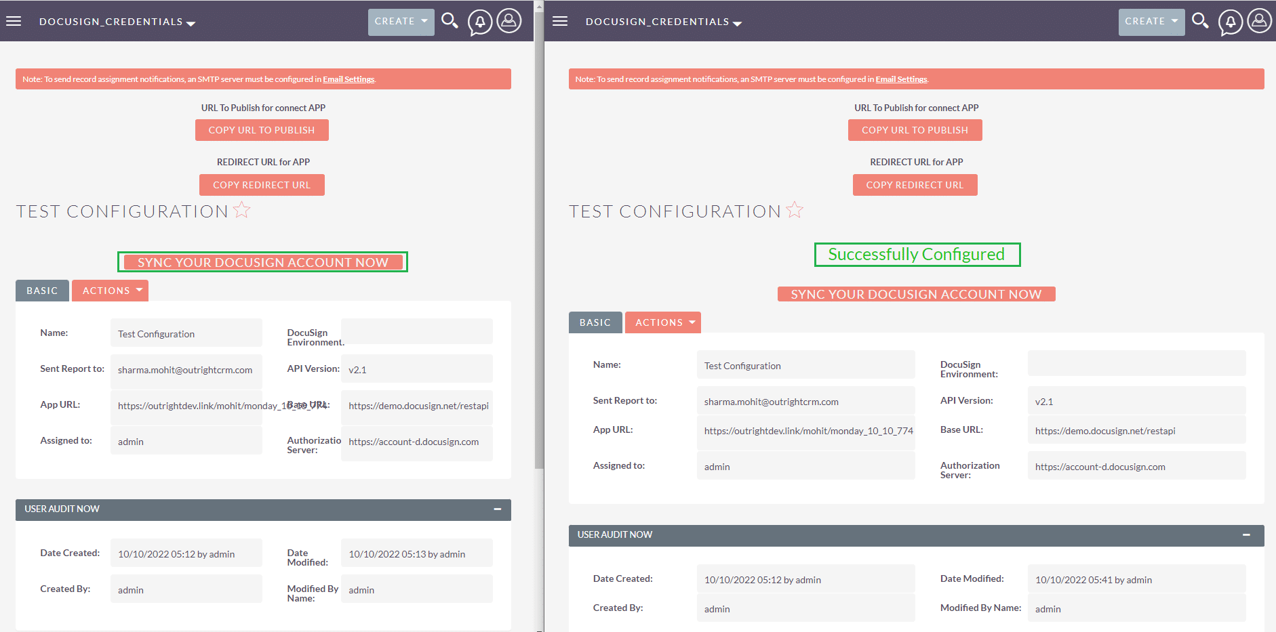Click COPY REDIRECT URL in right window

pyautogui.click(x=915, y=185)
